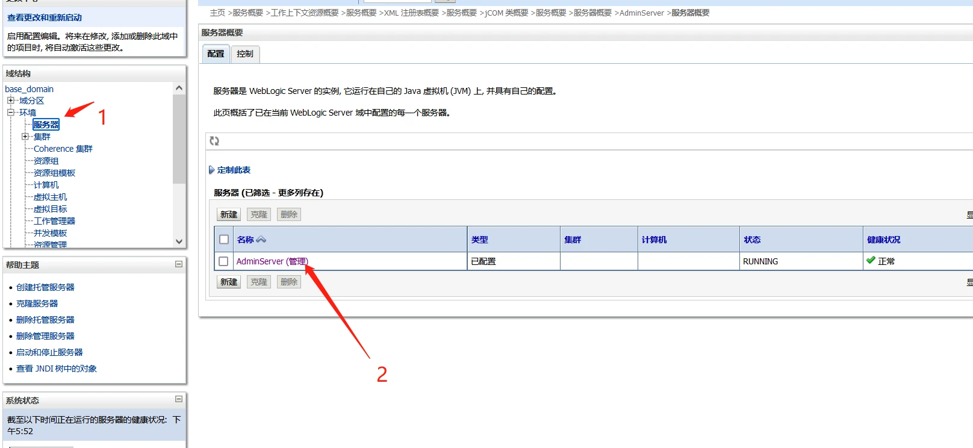The height and width of the screenshot is (448, 973).
Task: Open the 环境 tree link
Action: coord(28,113)
